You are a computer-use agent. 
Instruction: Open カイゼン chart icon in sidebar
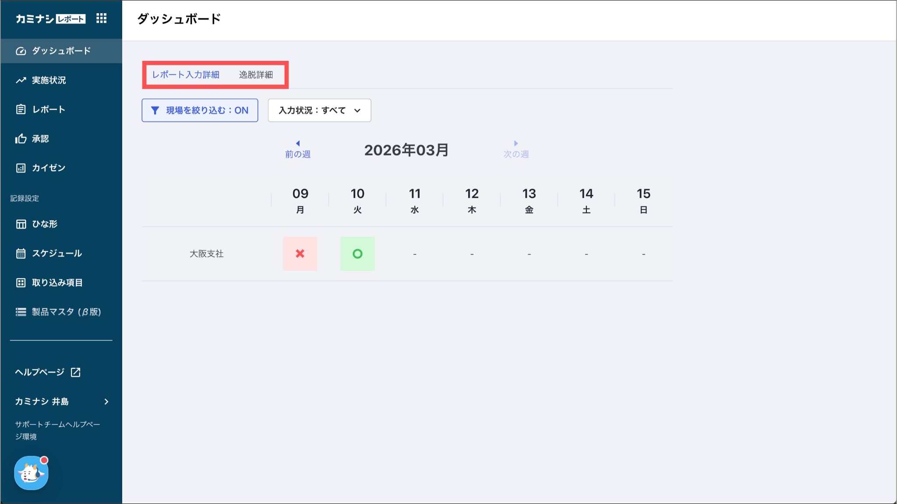[x=21, y=168]
